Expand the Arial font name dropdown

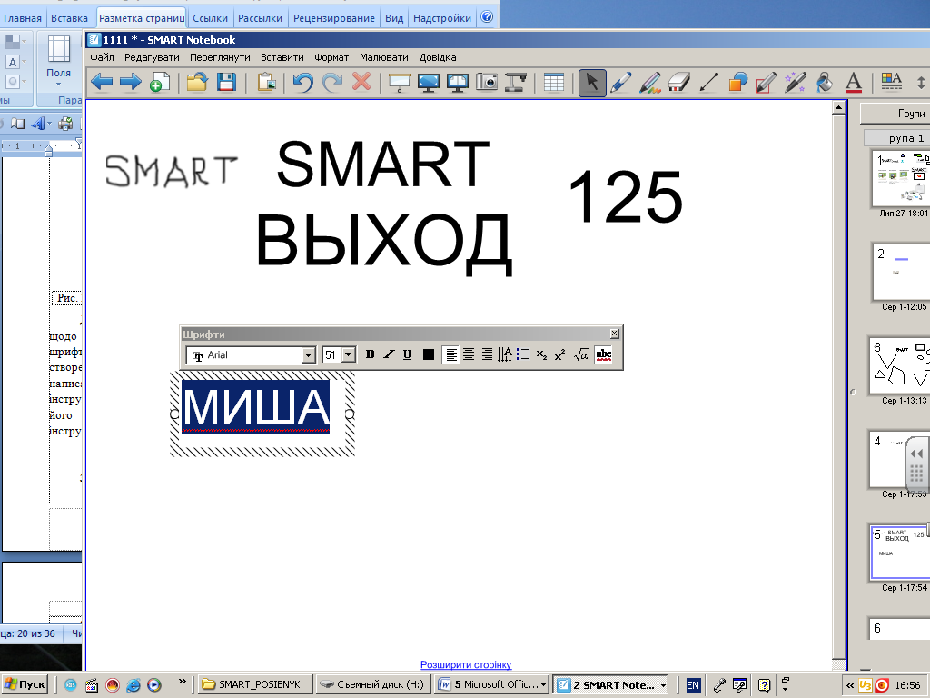[308, 355]
